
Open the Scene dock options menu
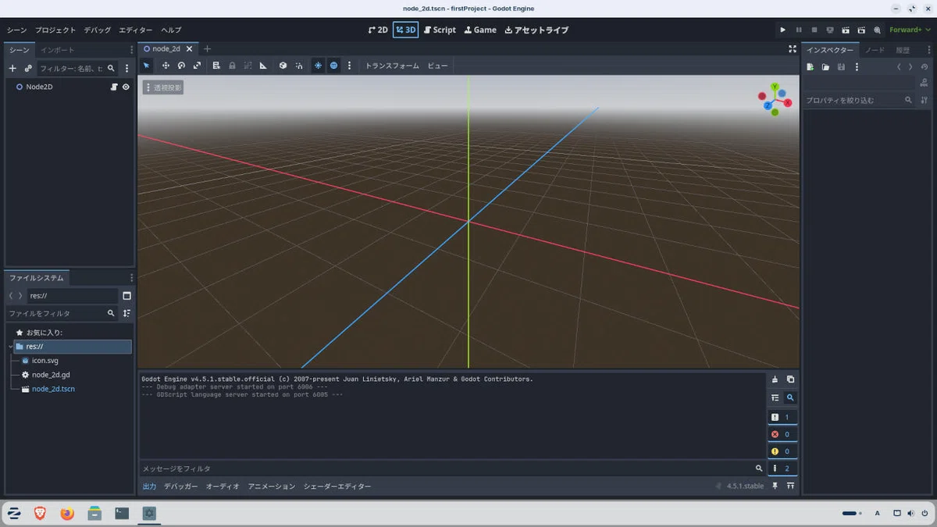(131, 50)
